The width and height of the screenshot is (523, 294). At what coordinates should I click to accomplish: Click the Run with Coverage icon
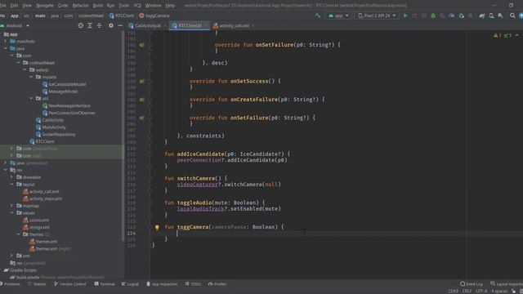click(442, 16)
